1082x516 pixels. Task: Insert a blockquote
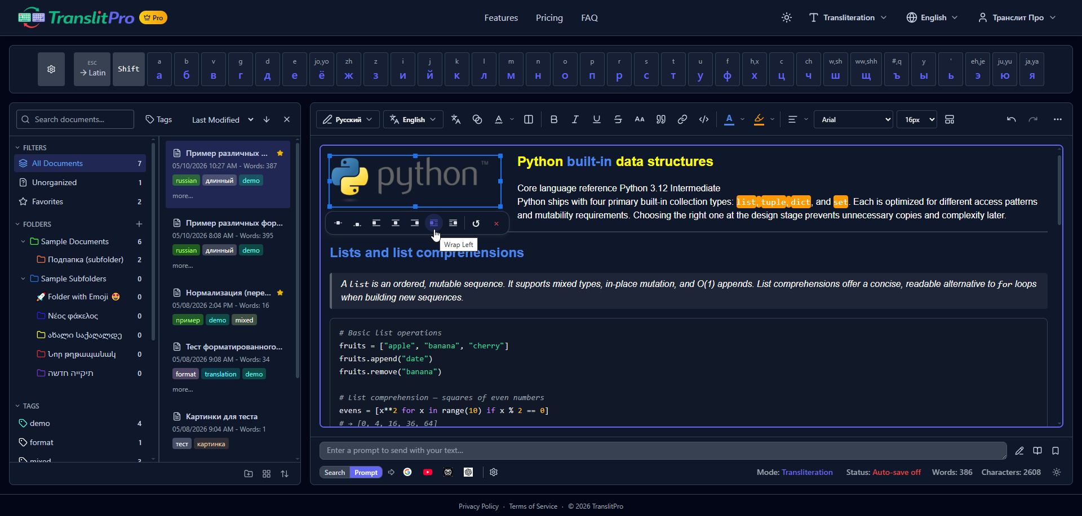click(660, 119)
